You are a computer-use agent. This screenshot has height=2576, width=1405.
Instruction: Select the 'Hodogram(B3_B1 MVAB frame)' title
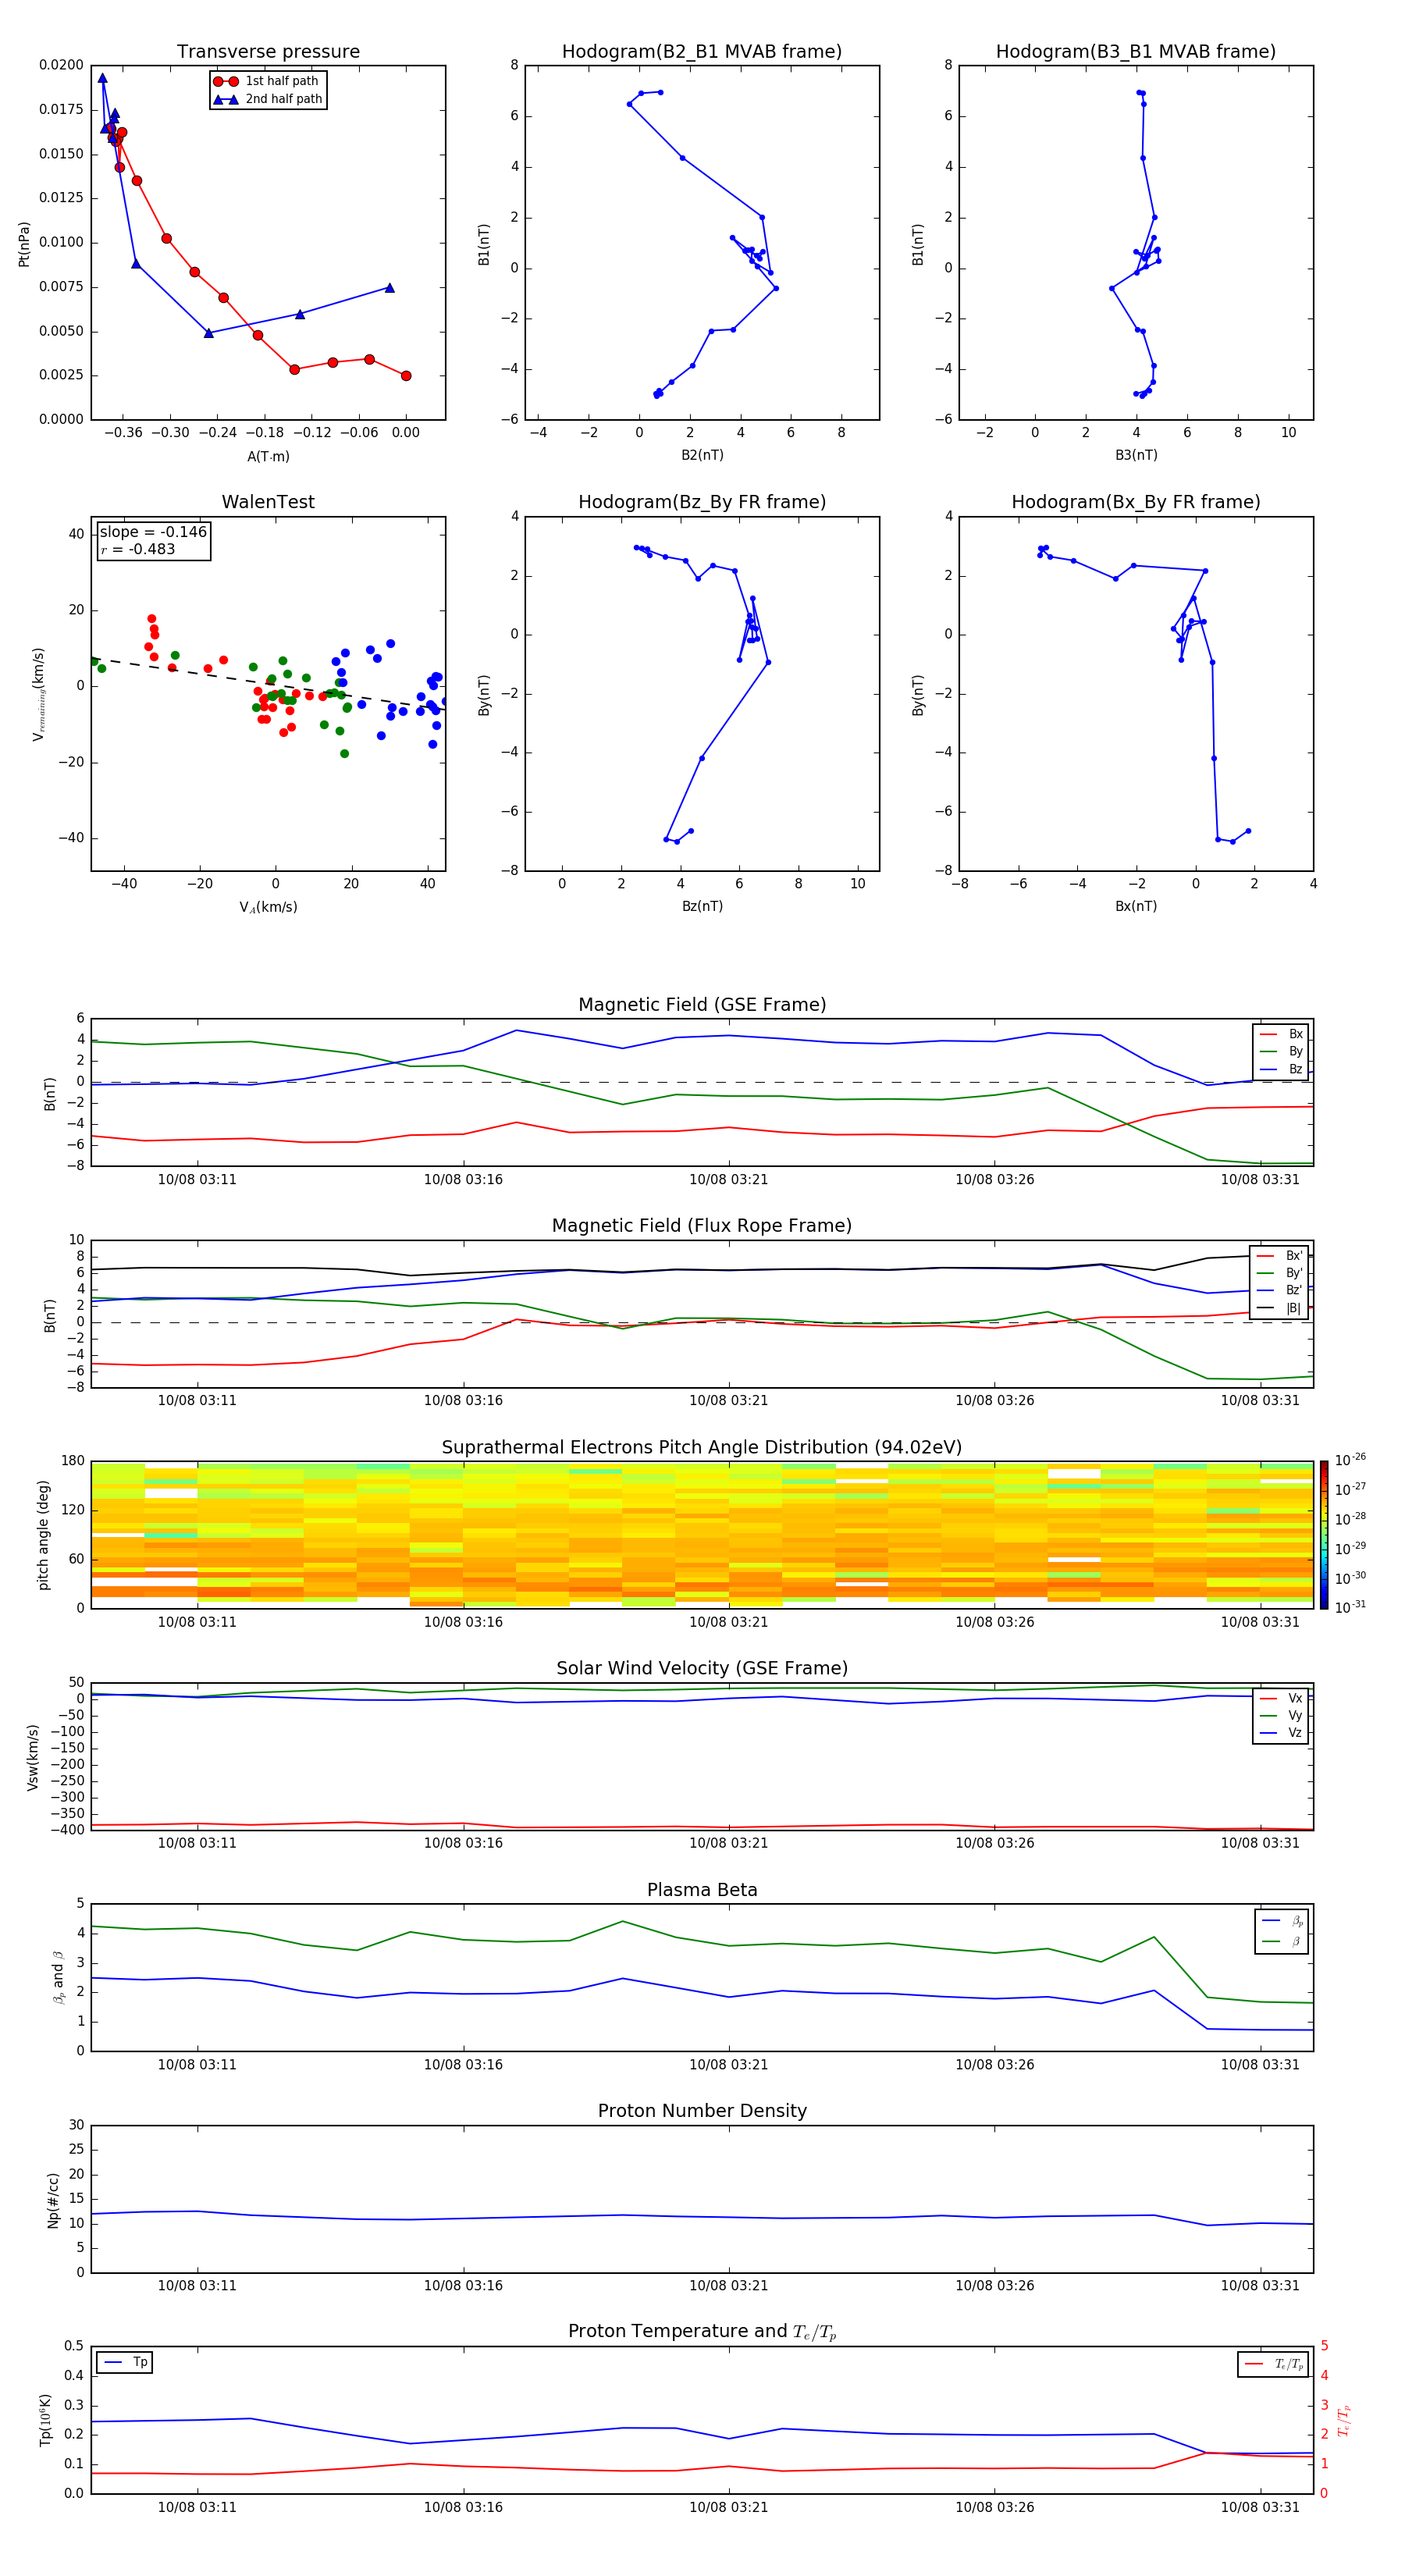click(x=1136, y=52)
